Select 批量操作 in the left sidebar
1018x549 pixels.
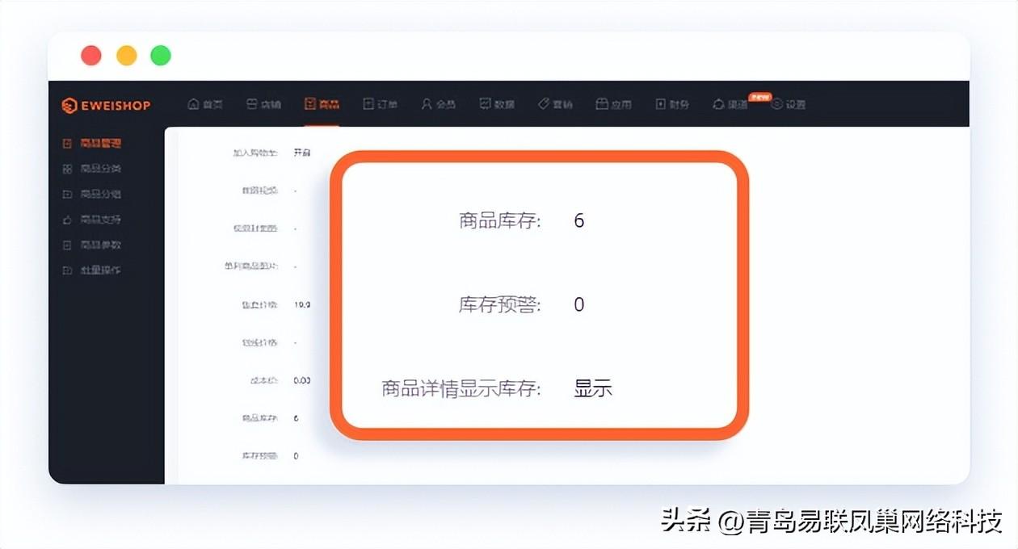92,270
